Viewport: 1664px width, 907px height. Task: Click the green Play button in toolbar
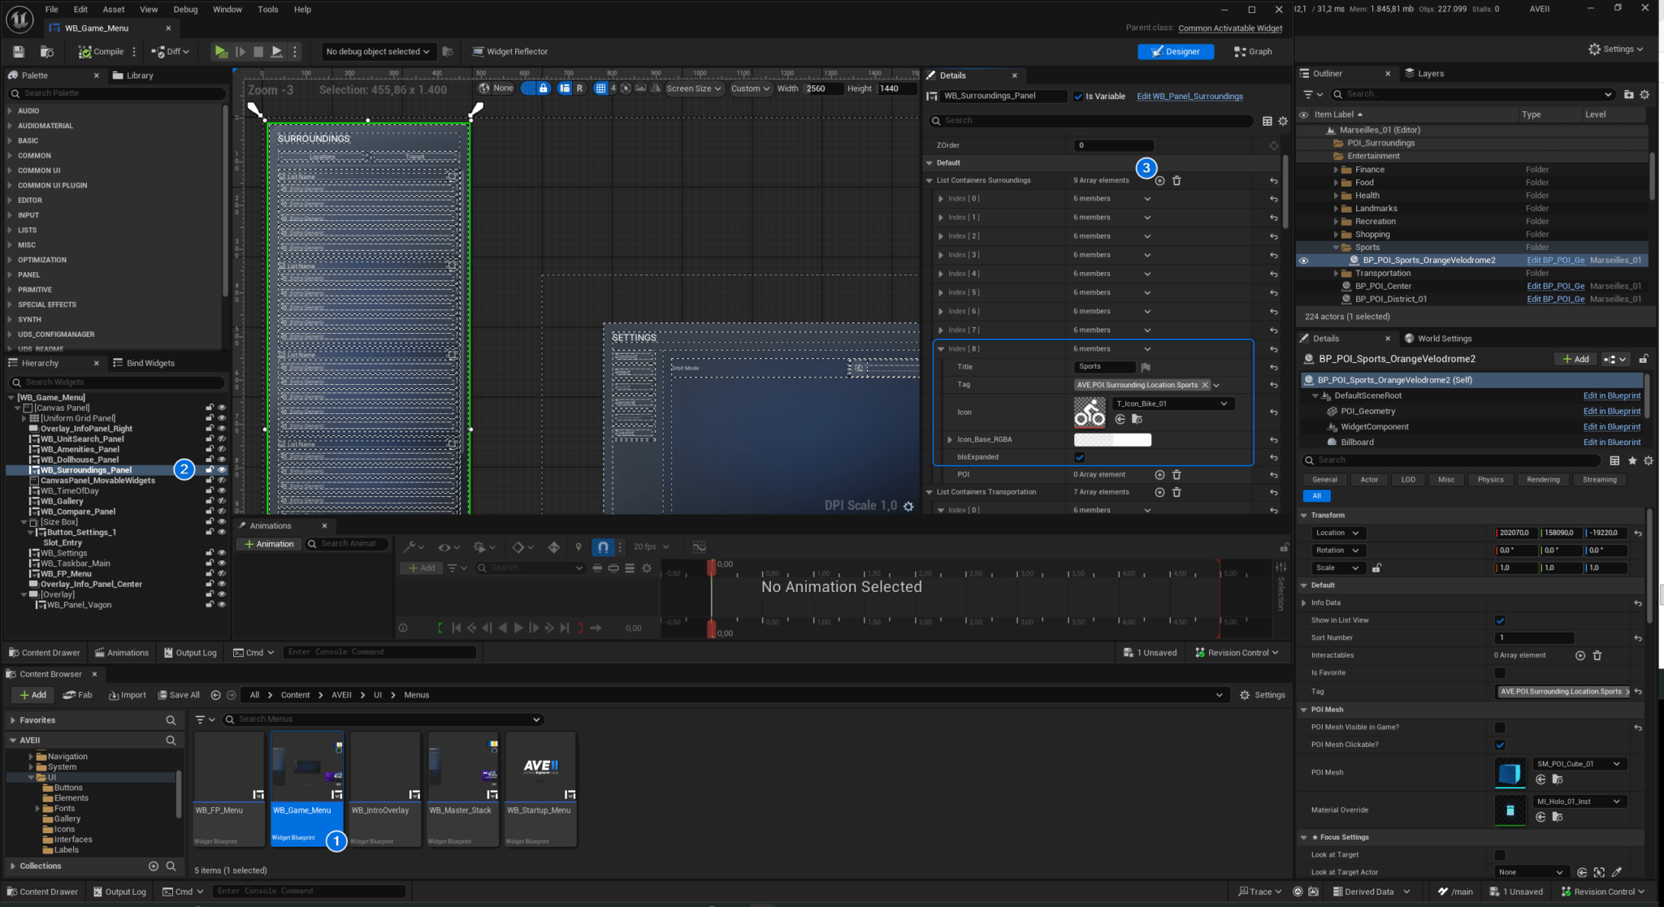coord(220,51)
